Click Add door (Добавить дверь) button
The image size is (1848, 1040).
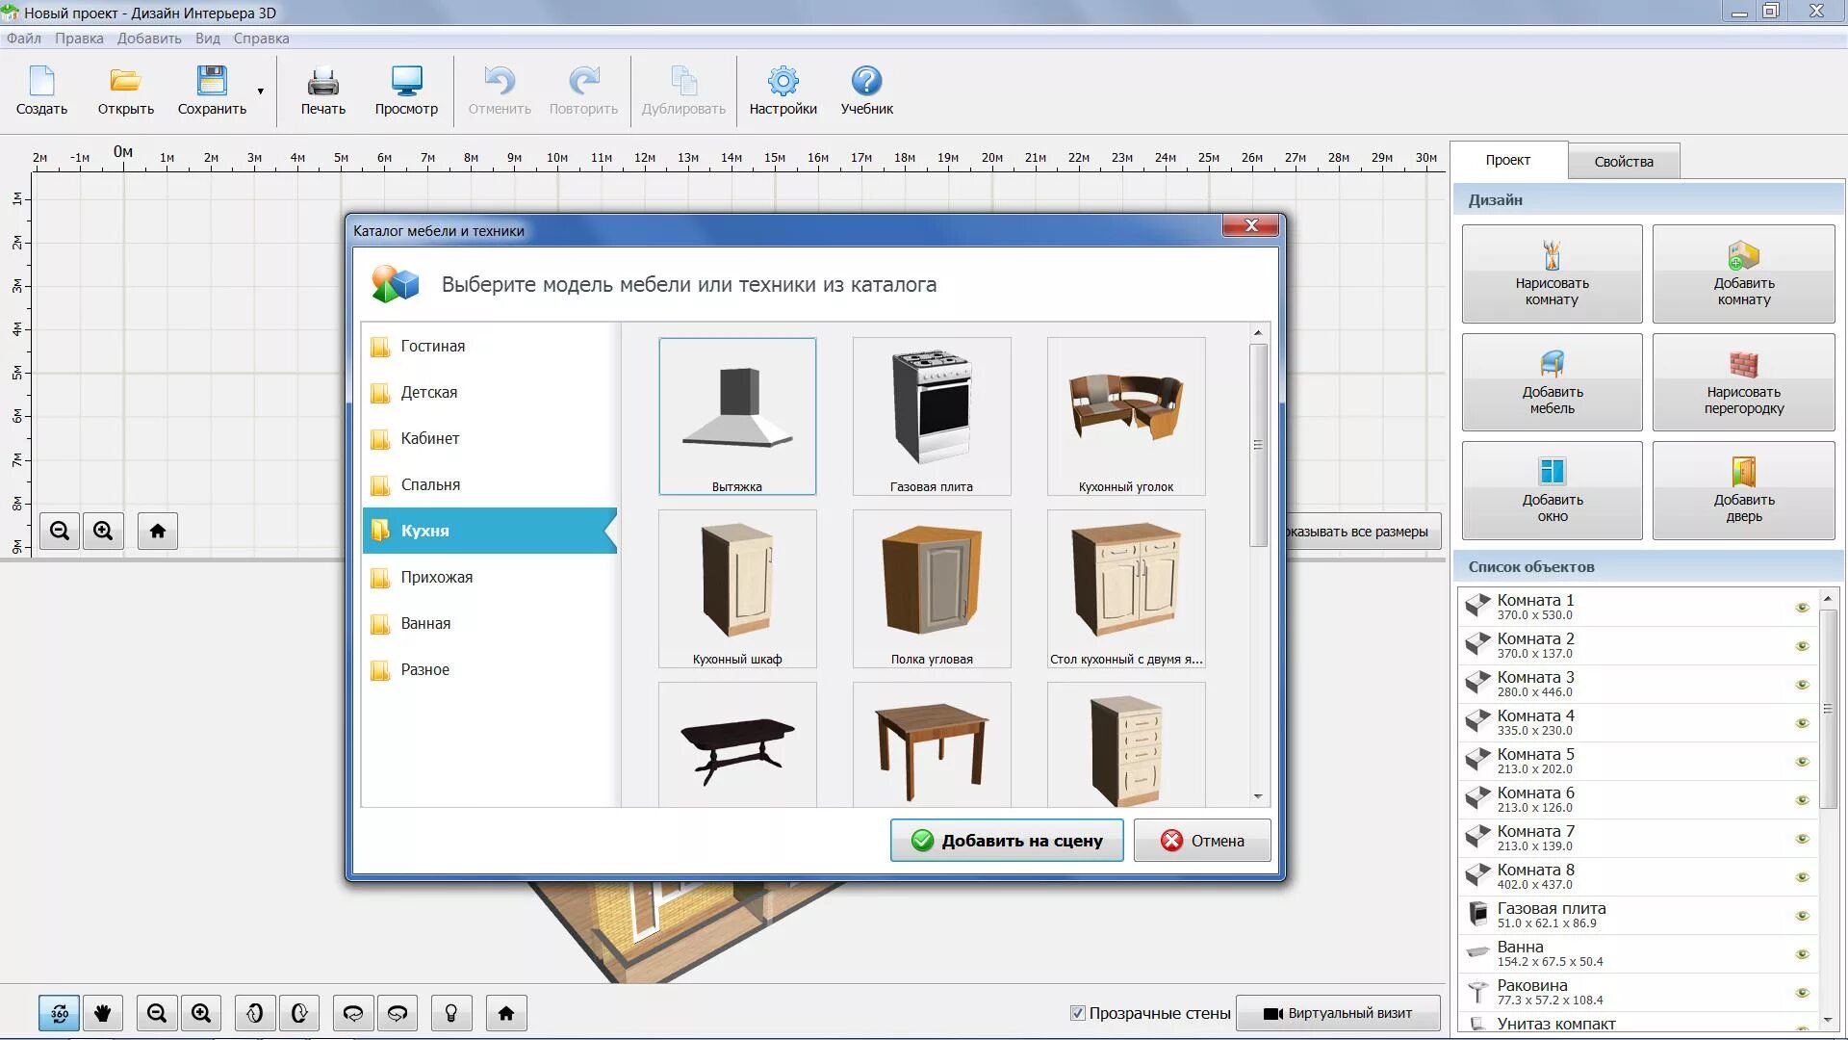click(x=1743, y=490)
